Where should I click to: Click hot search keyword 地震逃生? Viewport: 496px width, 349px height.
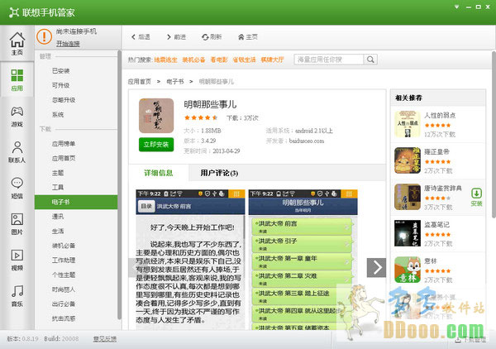click(x=166, y=60)
